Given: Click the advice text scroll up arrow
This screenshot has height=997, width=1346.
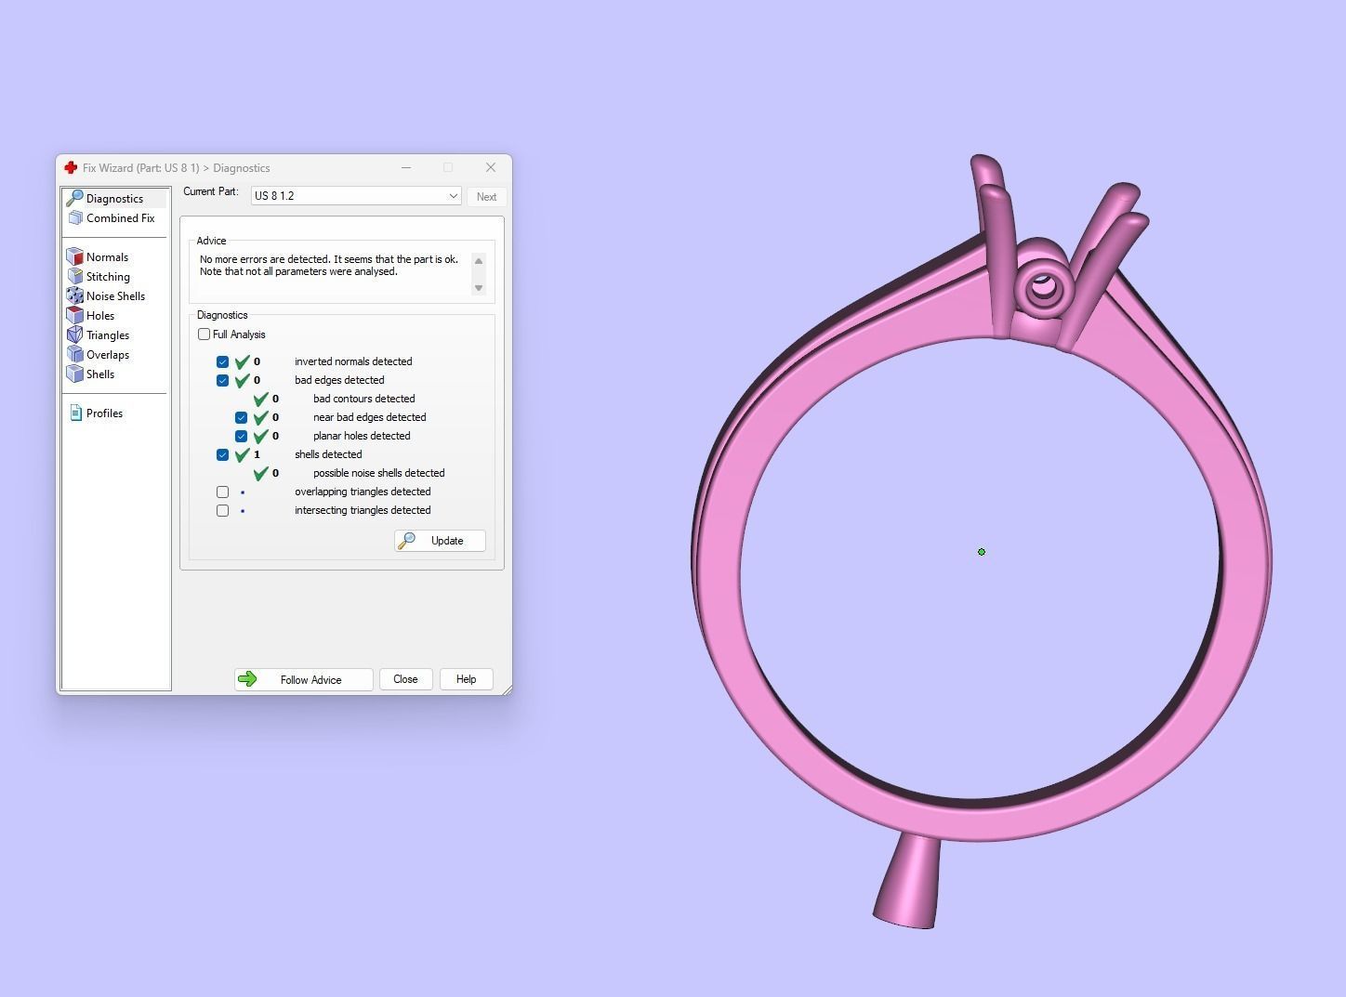Looking at the screenshot, I should tap(479, 261).
